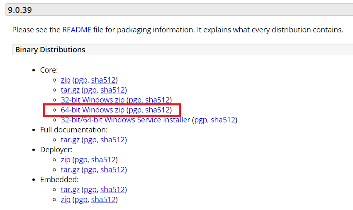Download the 32-bit Windows zip
This screenshot has height=210, width=353.
coord(93,100)
